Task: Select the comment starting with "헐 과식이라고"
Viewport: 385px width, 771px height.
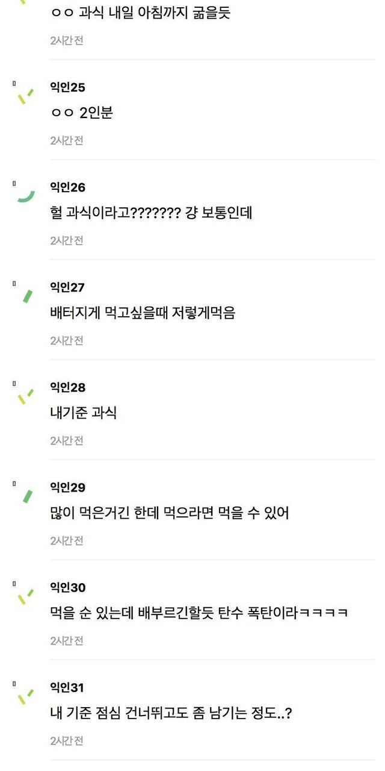Action: [150, 213]
